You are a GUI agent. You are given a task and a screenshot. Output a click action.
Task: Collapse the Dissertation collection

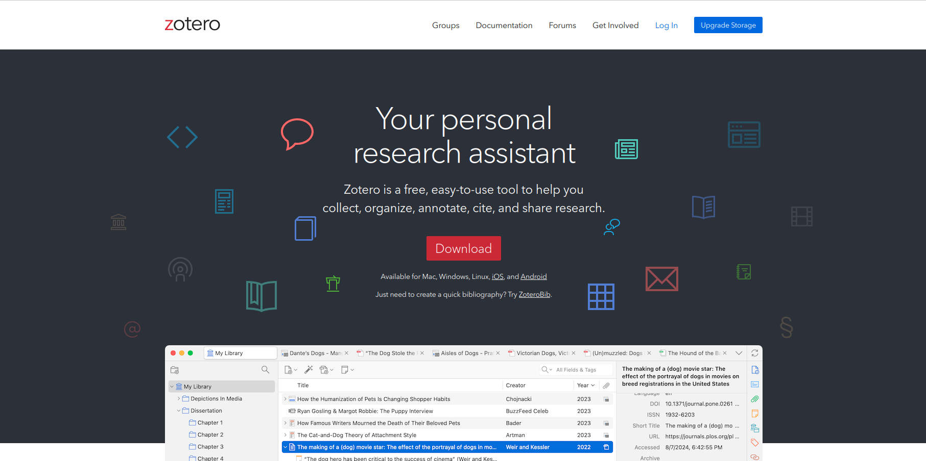pos(178,411)
